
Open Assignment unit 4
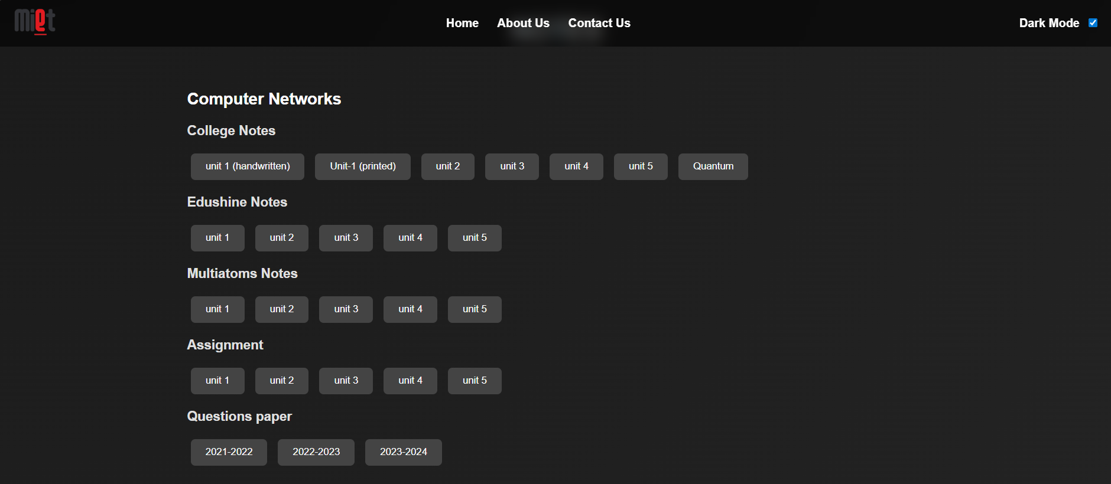click(410, 381)
